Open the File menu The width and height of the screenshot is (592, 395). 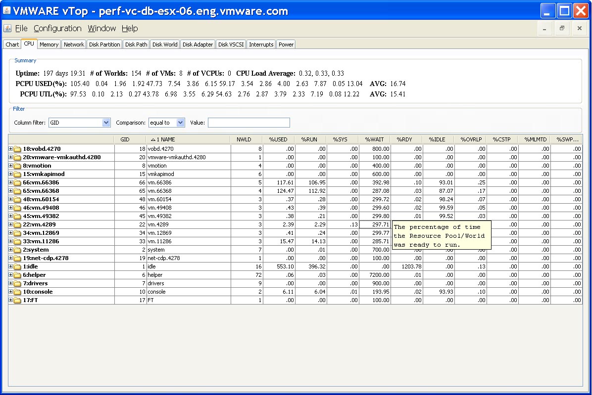pyautogui.click(x=21, y=28)
